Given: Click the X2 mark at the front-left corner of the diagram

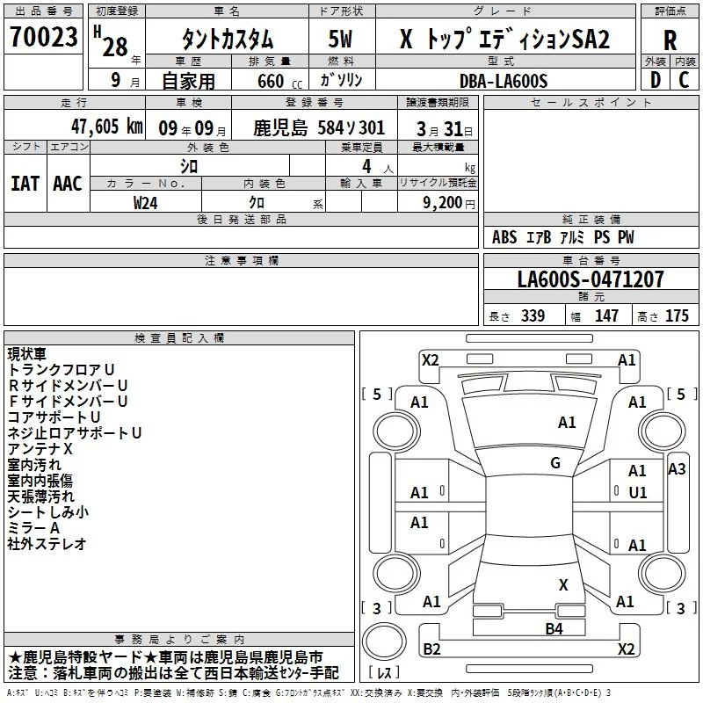Looking at the screenshot, I should click(x=430, y=359).
